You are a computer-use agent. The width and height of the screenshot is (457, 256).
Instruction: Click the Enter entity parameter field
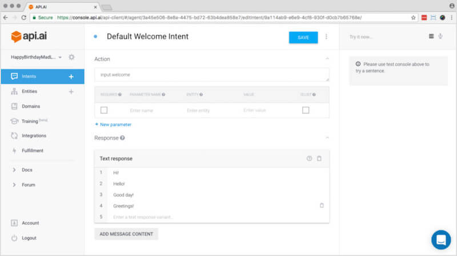[x=198, y=111]
